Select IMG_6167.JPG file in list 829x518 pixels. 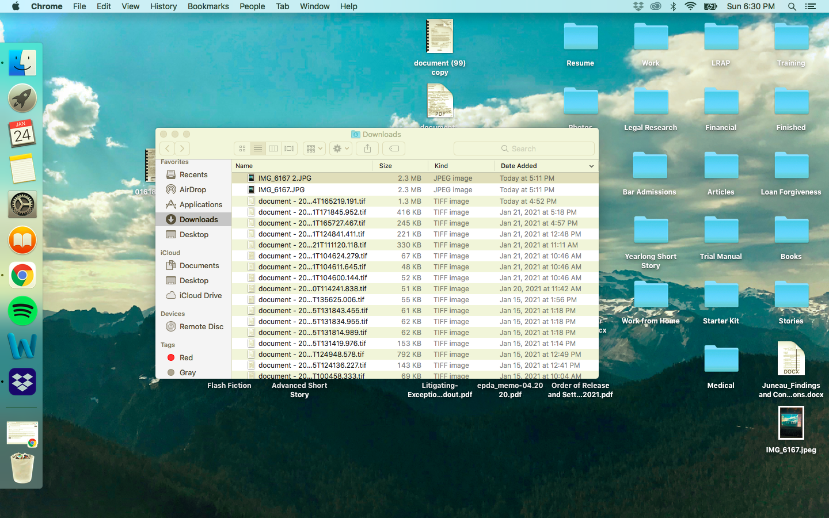point(282,189)
